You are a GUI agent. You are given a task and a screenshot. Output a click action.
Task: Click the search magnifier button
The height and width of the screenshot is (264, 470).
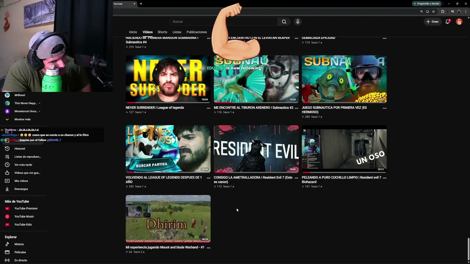click(284, 22)
